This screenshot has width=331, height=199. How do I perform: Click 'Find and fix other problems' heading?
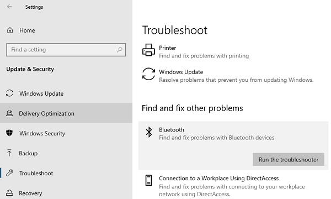pyautogui.click(x=193, y=108)
